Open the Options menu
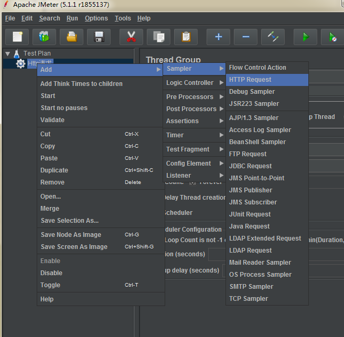 coord(96,18)
